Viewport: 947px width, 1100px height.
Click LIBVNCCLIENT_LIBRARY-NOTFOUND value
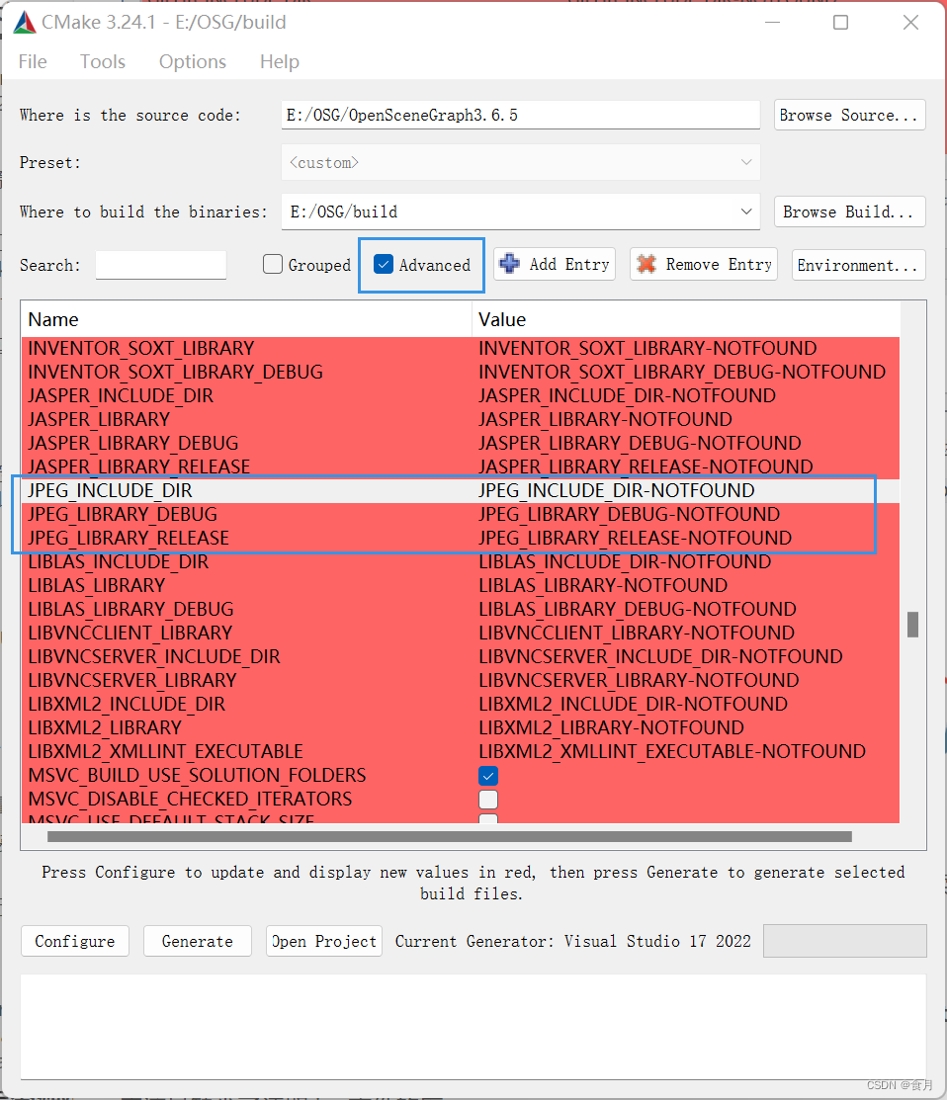coord(637,634)
